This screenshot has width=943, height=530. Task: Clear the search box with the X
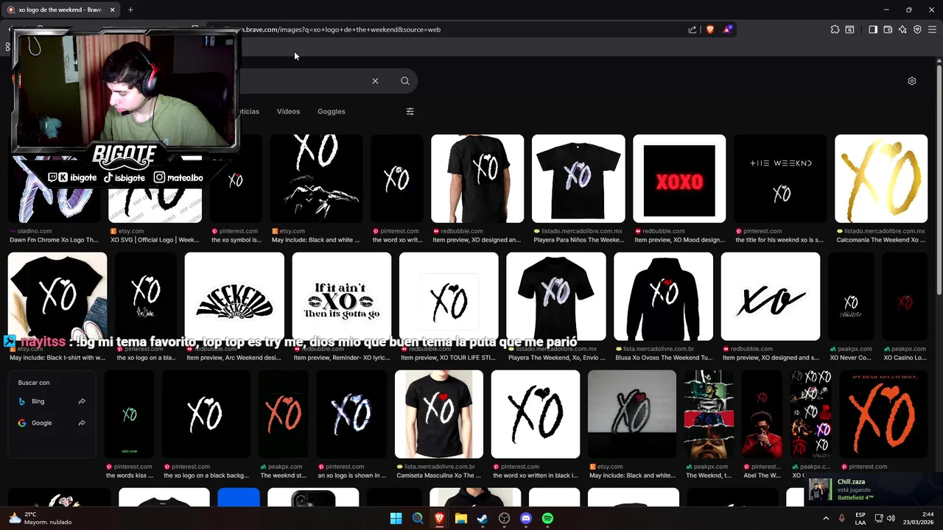[375, 81]
